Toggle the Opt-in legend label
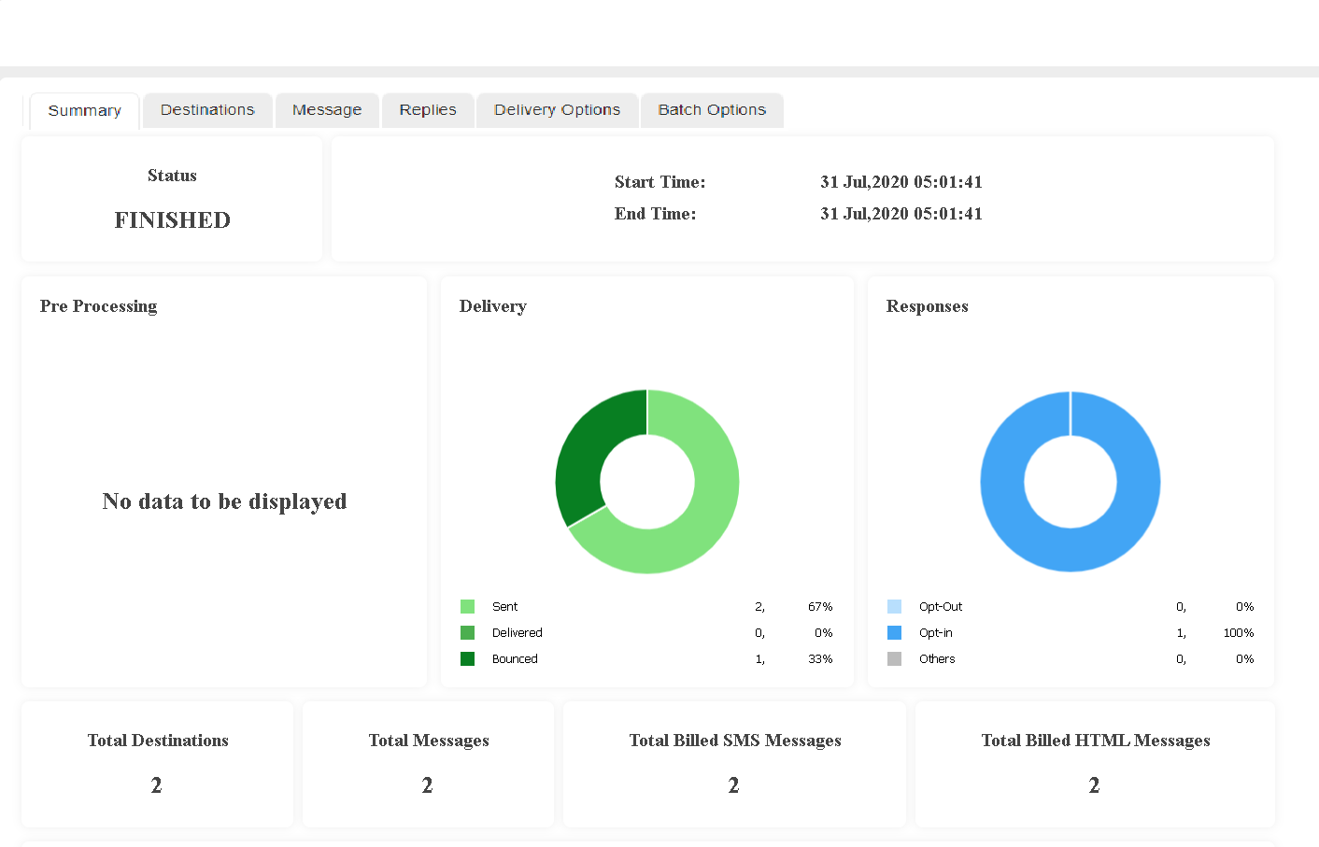 936,633
